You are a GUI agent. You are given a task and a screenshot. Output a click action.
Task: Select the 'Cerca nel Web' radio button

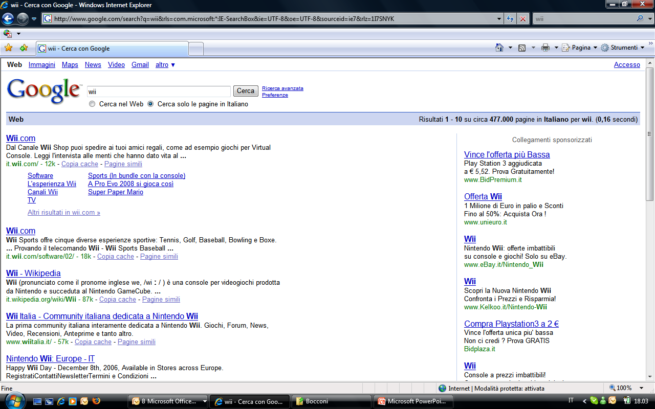click(x=92, y=104)
